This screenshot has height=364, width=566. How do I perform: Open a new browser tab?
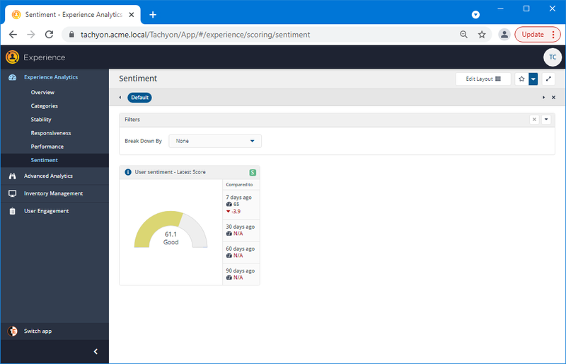[153, 14]
